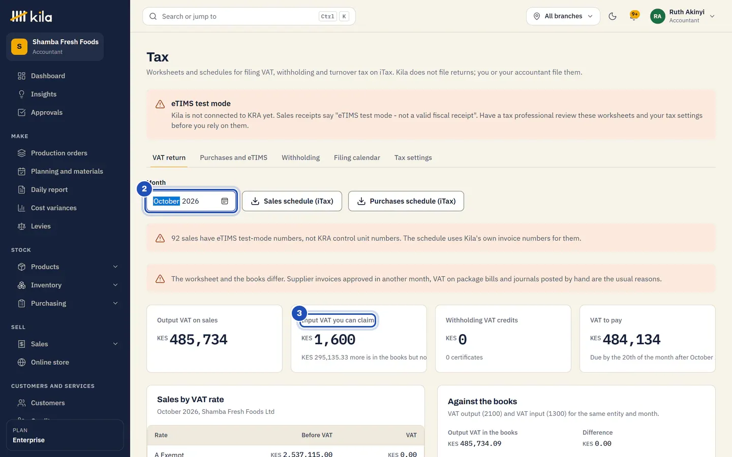Image resolution: width=732 pixels, height=457 pixels.
Task: Open the Dashboard grid icon
Action: [21, 76]
